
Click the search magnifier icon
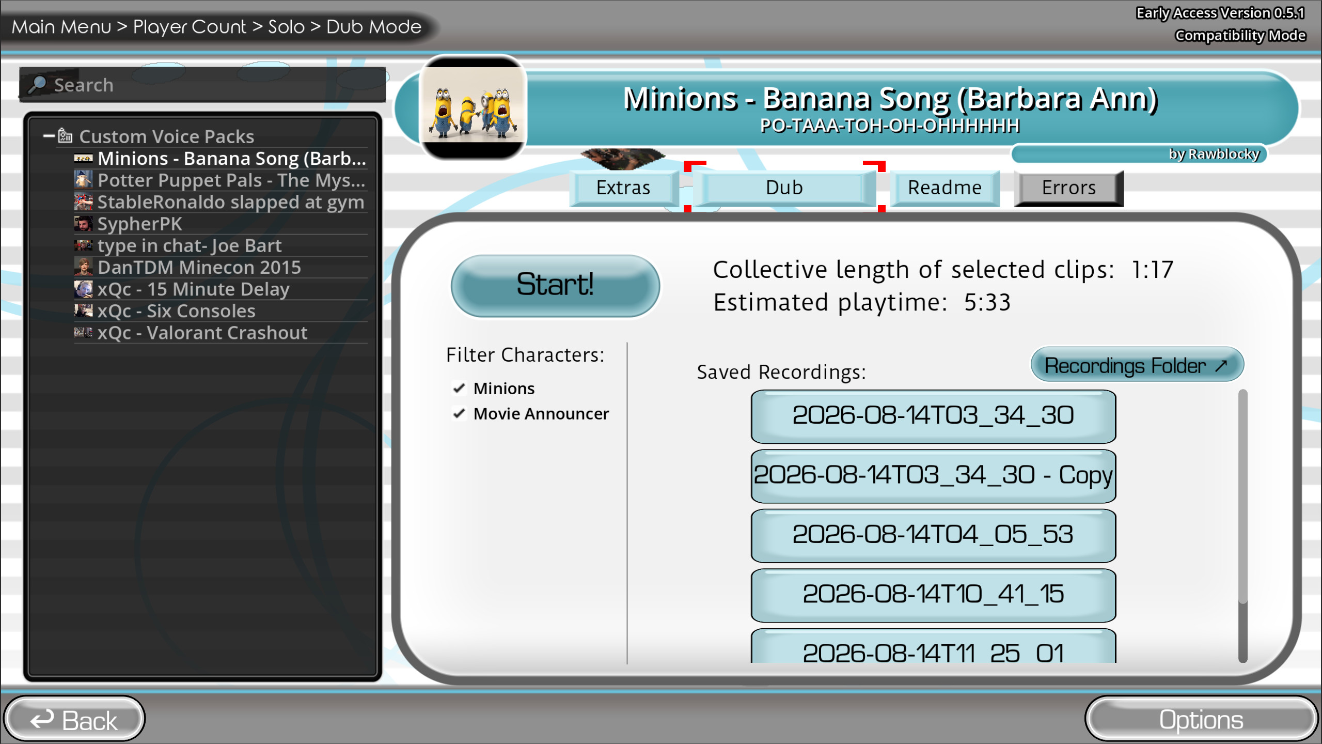point(37,85)
